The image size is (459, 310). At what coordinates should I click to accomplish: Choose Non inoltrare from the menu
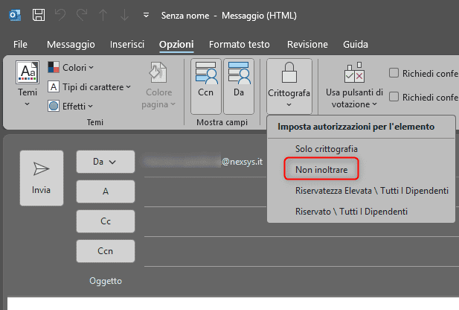point(321,169)
